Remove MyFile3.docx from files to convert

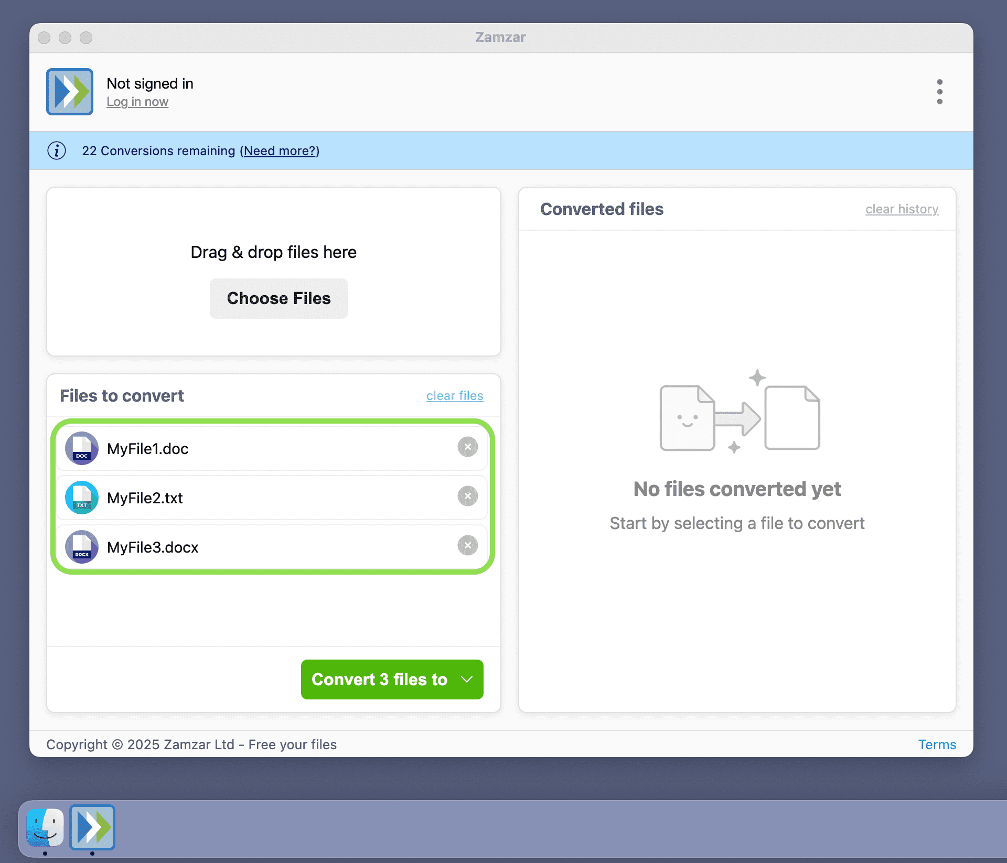click(x=467, y=545)
